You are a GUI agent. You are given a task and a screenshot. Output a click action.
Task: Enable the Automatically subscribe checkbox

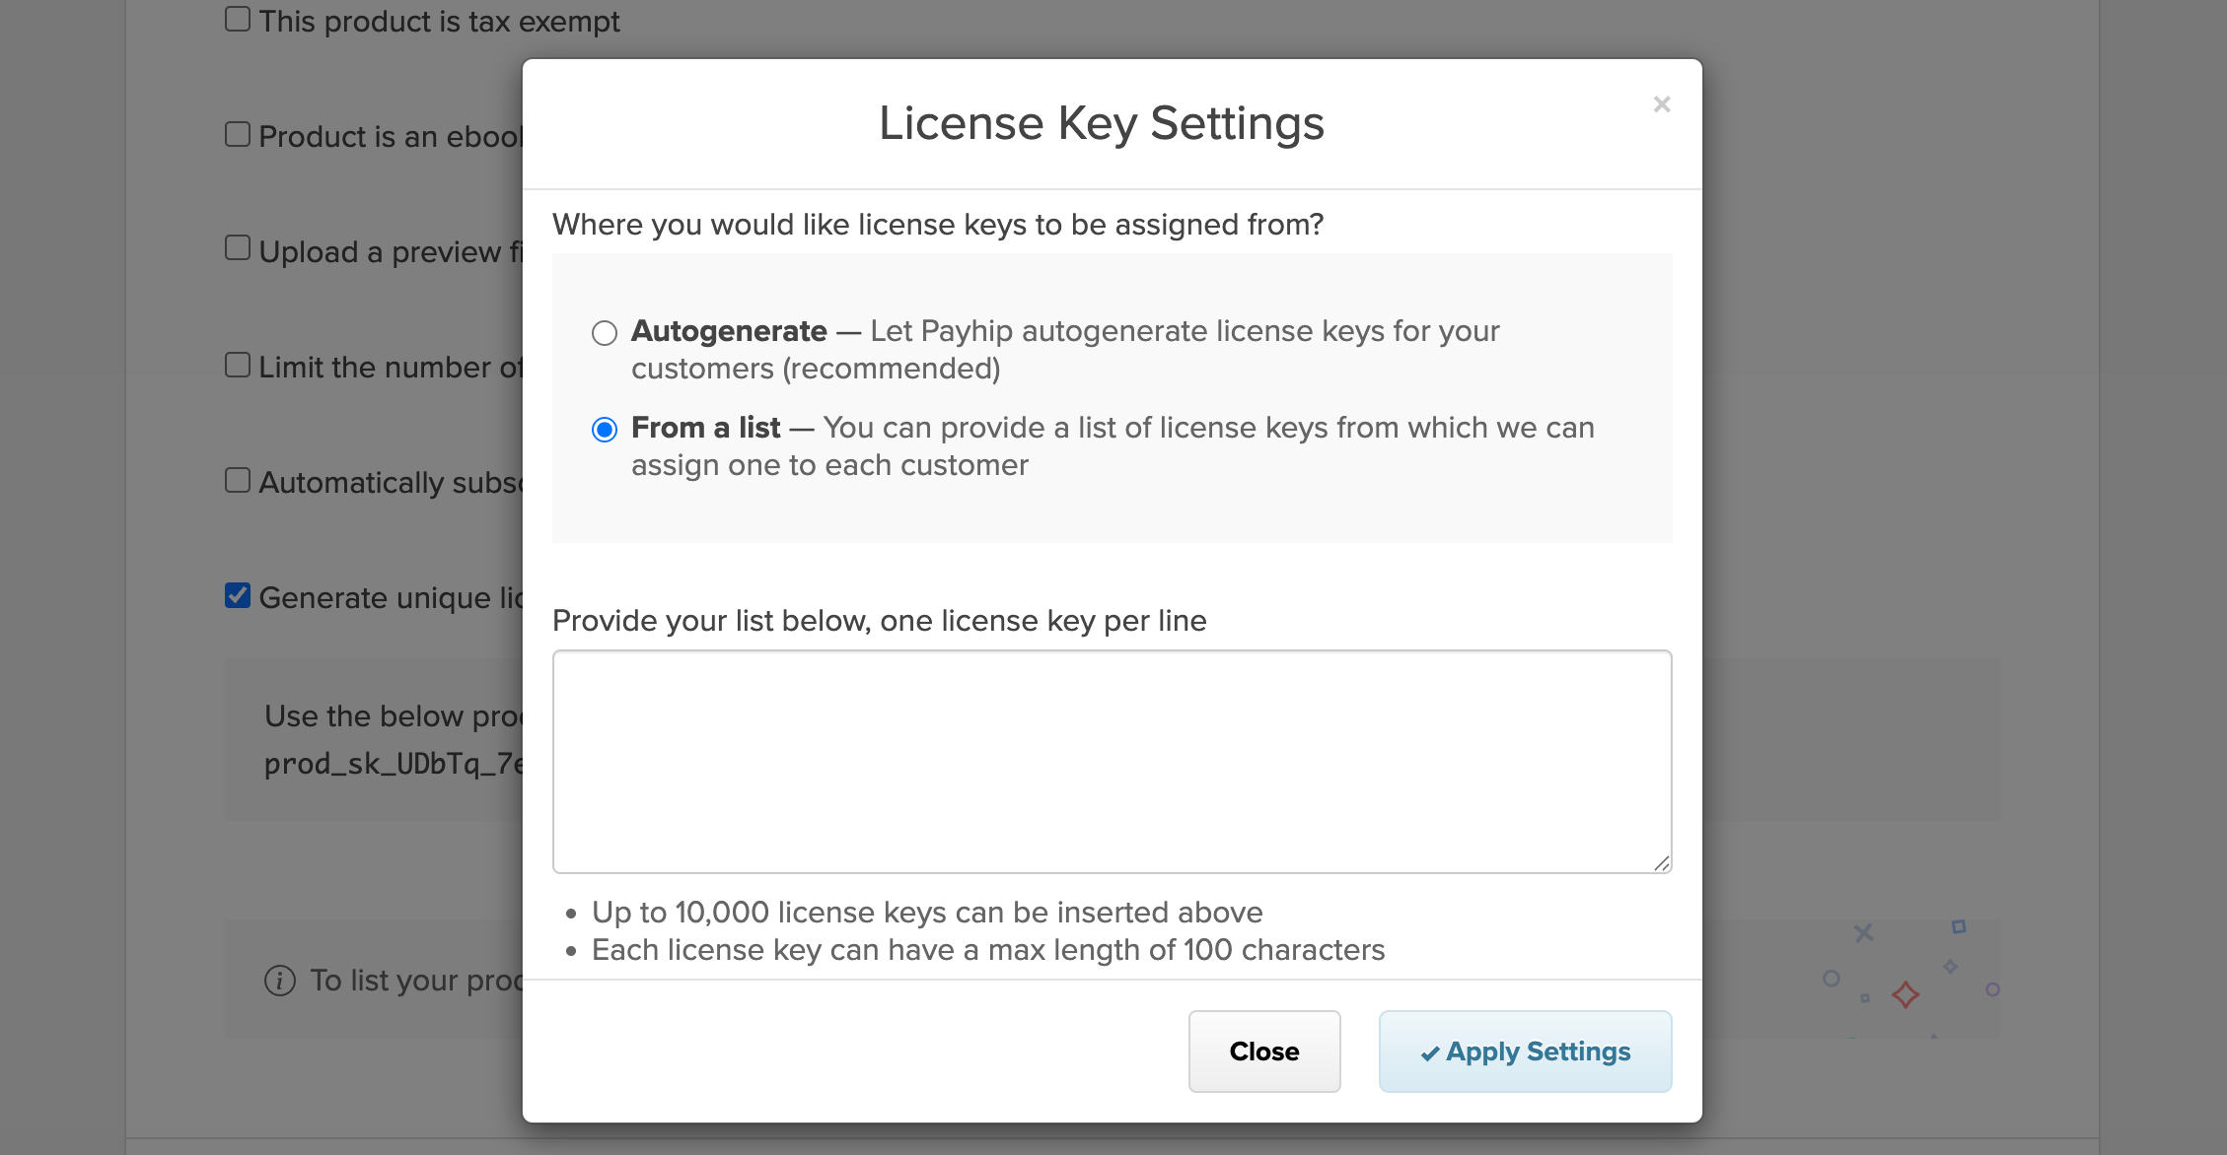point(238,481)
